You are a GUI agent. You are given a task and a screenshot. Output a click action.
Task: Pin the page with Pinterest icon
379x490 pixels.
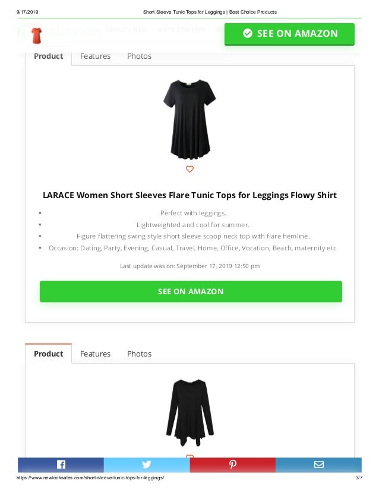coord(232,464)
